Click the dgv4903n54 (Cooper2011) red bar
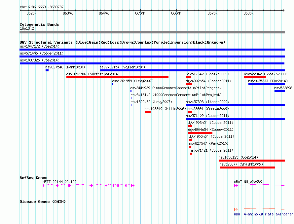The width and height of the screenshot is (294, 224). point(190,126)
